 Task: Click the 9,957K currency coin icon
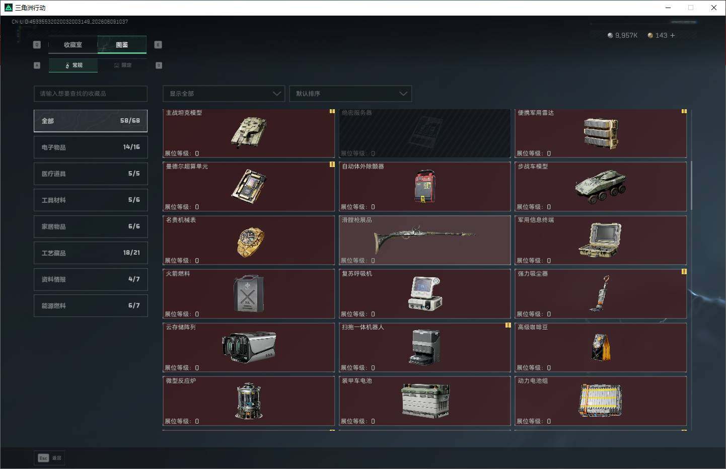click(610, 35)
